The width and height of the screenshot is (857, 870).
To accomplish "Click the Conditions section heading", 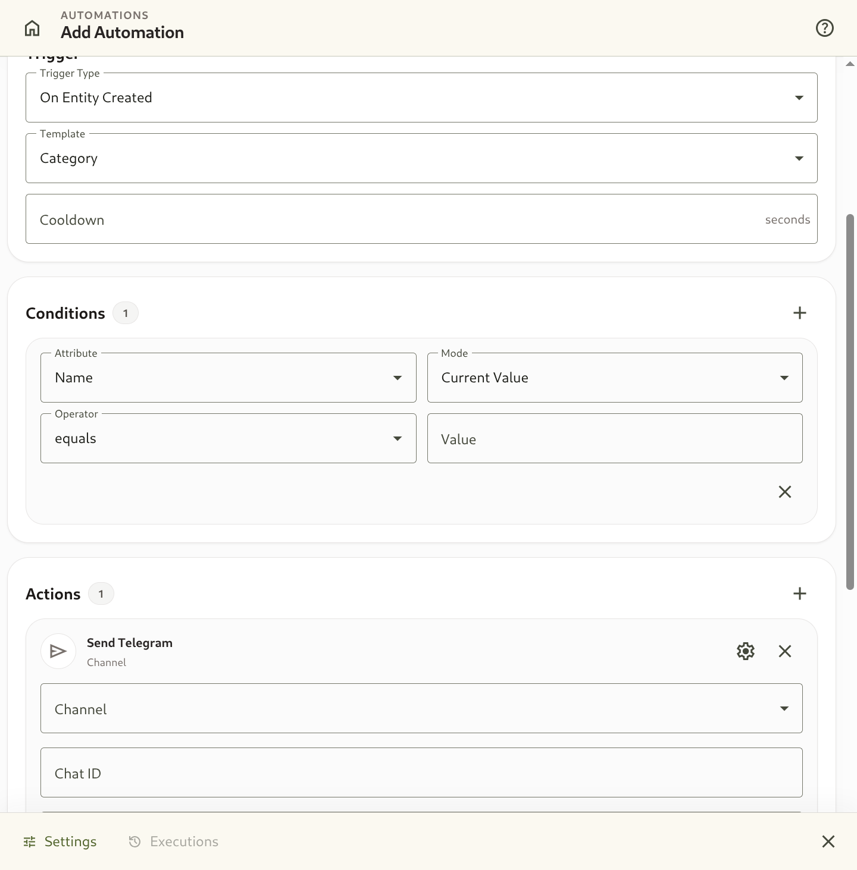I will (x=65, y=313).
